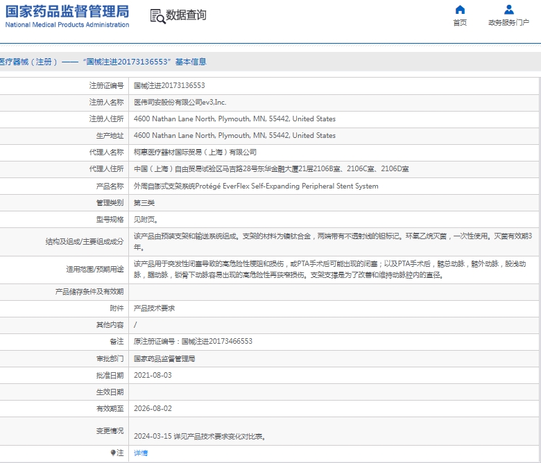Select approval date 2021-08-03

(x=153, y=375)
